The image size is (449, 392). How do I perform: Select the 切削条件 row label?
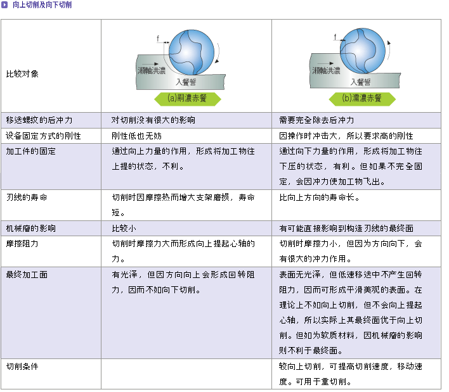[22, 366]
